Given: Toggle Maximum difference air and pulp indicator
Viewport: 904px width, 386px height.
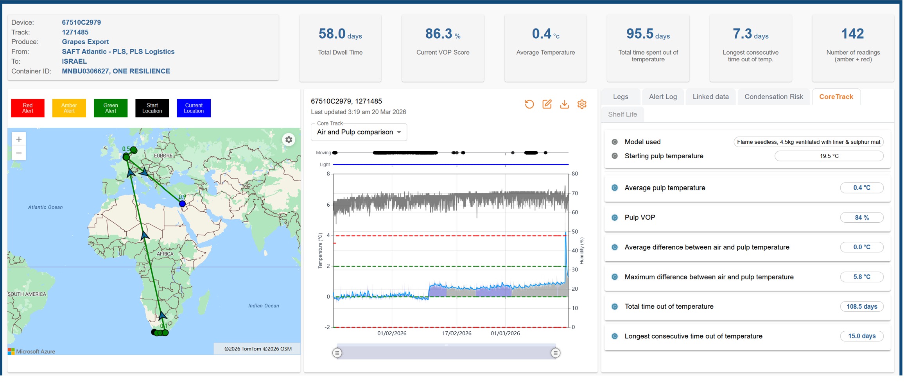Looking at the screenshot, I should 615,277.
